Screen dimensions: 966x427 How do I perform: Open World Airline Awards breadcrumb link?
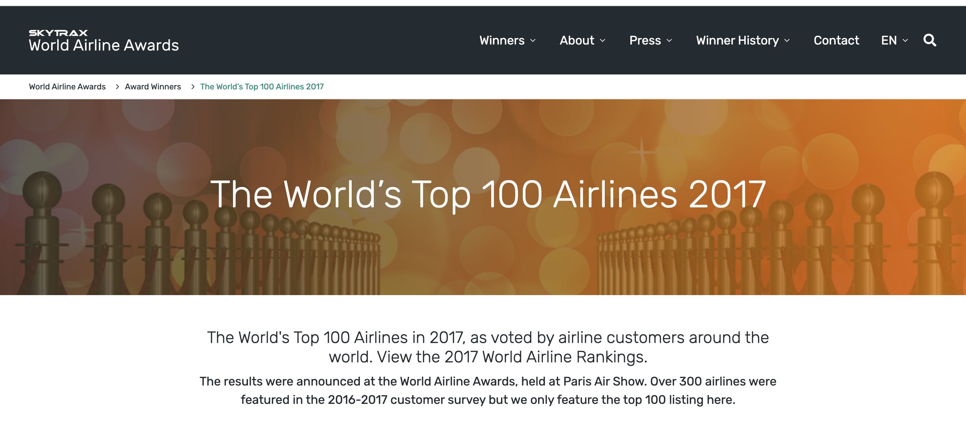[67, 87]
